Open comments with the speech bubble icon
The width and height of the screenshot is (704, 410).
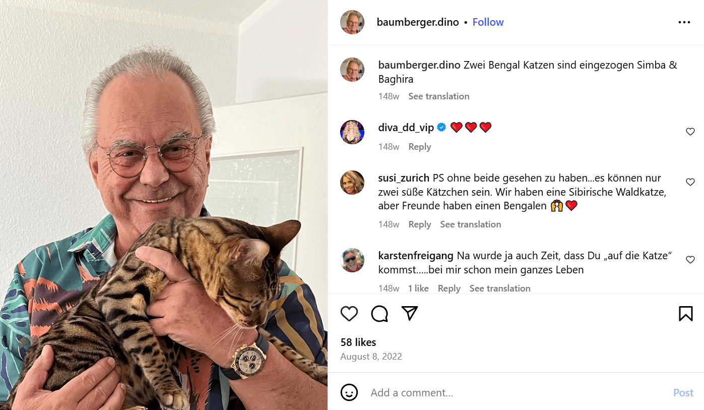click(x=379, y=314)
